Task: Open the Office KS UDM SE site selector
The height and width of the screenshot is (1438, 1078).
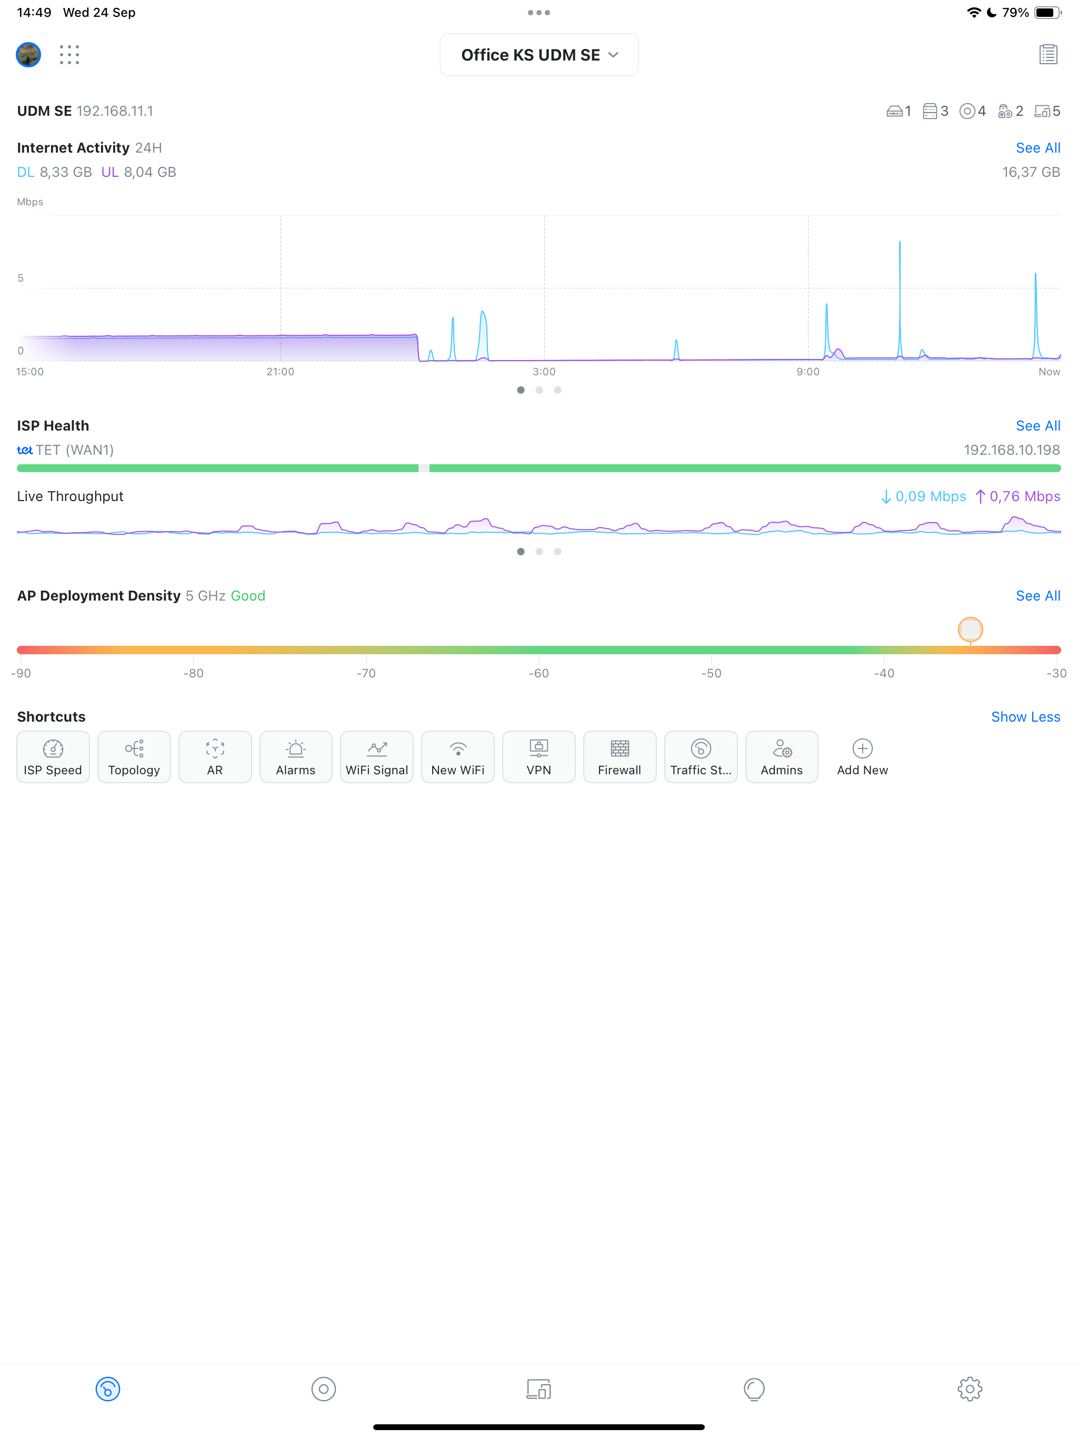Action: point(538,55)
